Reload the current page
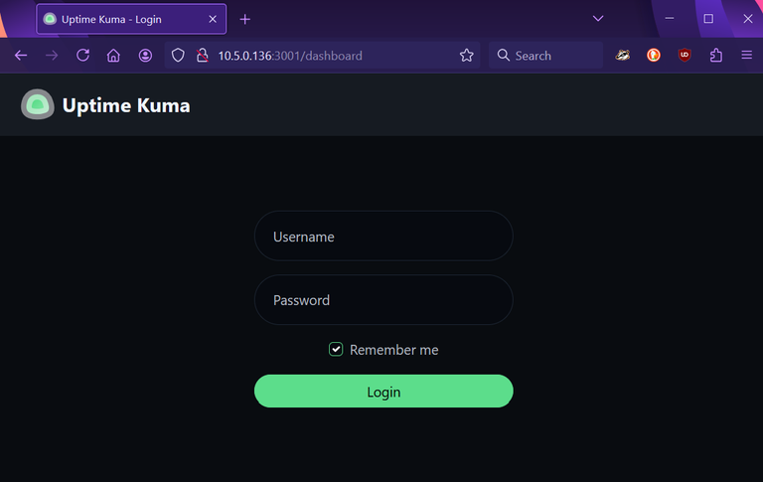This screenshot has width=763, height=482. pos(82,56)
